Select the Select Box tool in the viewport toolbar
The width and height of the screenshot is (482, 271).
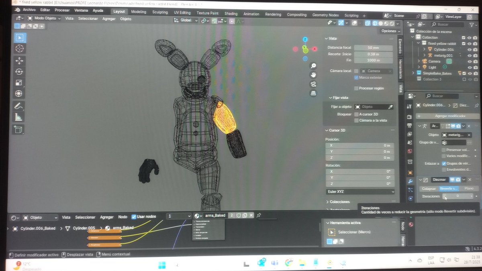19,38
